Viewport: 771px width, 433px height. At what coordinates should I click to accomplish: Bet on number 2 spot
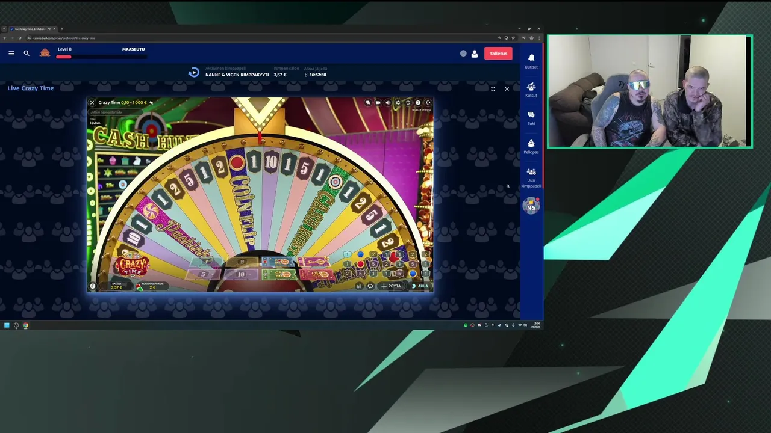(242, 262)
